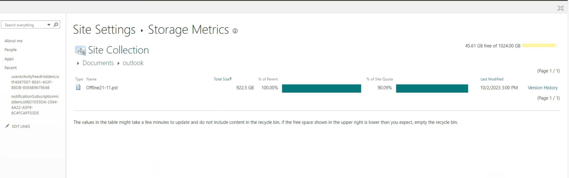Open Version History for Offline21-11.pst
Image resolution: width=569 pixels, height=178 pixels.
542,88
